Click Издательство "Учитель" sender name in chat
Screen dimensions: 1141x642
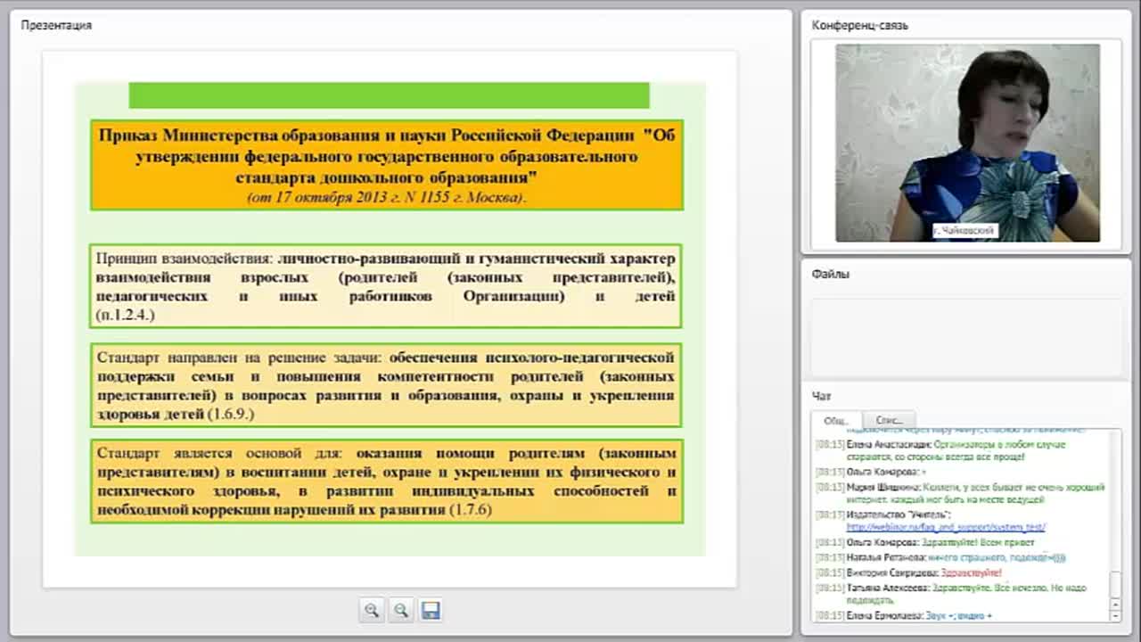tap(899, 514)
